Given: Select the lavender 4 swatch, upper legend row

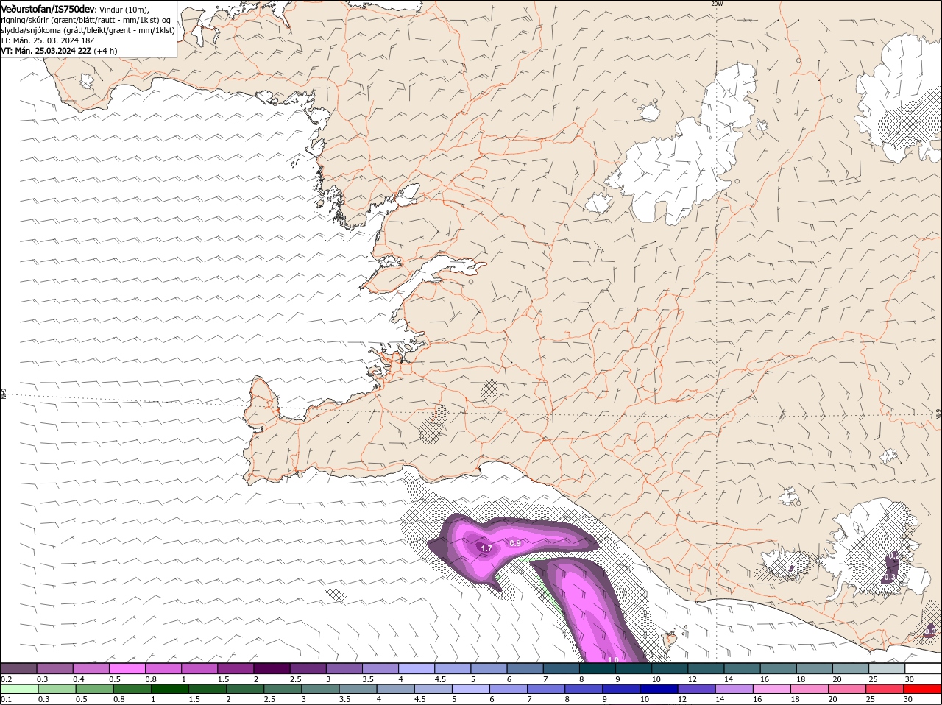Looking at the screenshot, I should point(416,668).
